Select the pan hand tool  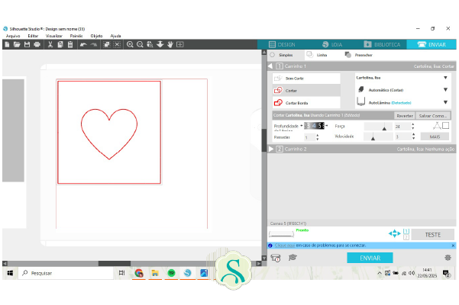coord(170,44)
